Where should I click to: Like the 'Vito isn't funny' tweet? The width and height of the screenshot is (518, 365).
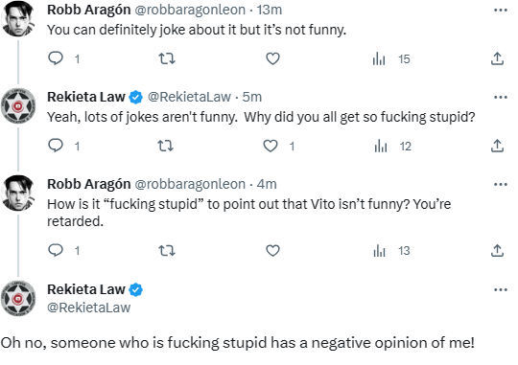(x=272, y=250)
